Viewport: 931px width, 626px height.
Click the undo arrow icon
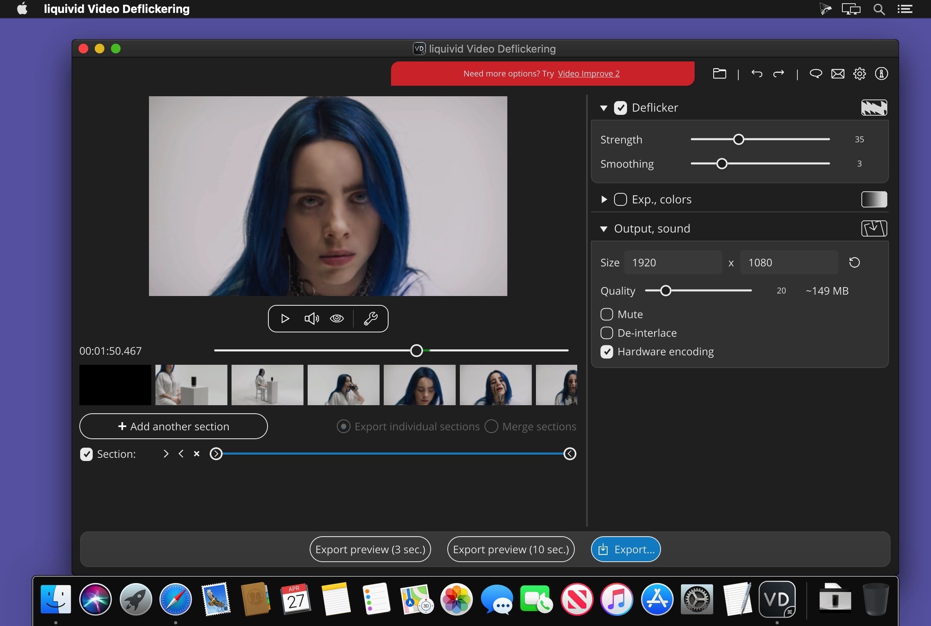[x=757, y=74]
